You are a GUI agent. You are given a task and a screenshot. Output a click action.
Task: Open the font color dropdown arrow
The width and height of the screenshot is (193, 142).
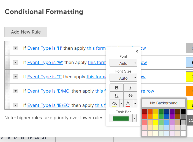[x=135, y=104]
